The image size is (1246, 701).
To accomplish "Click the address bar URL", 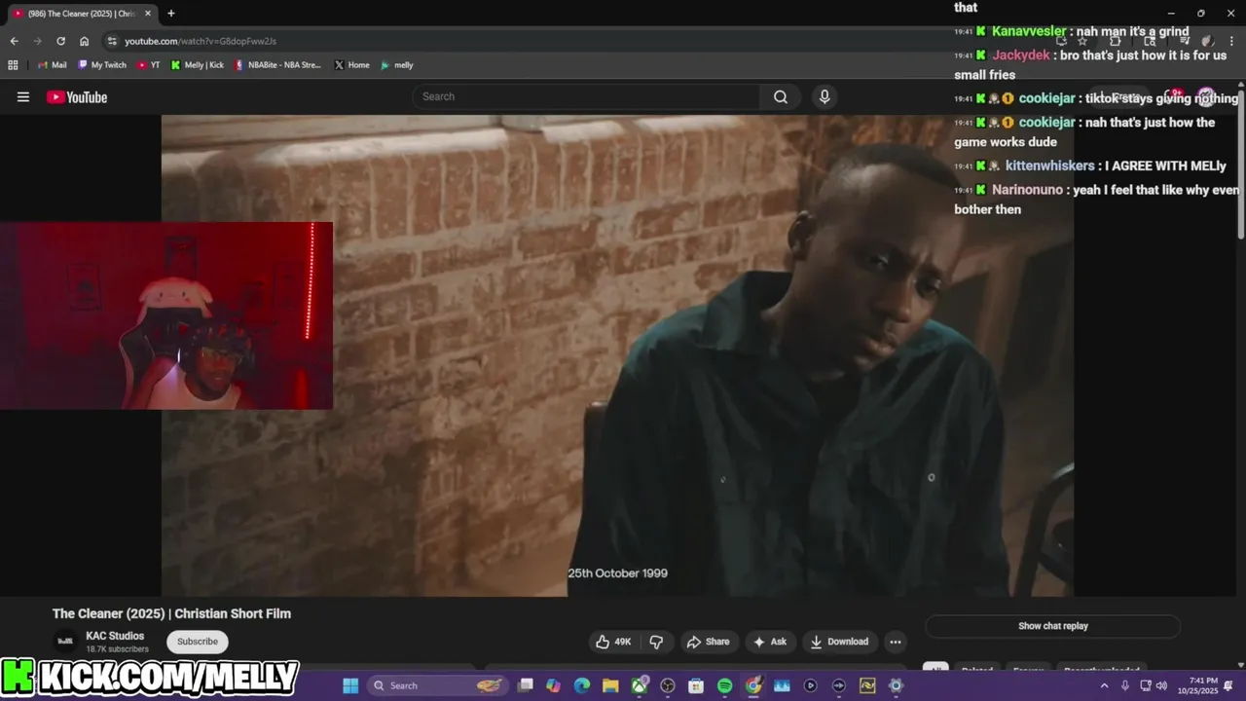I will point(201,41).
